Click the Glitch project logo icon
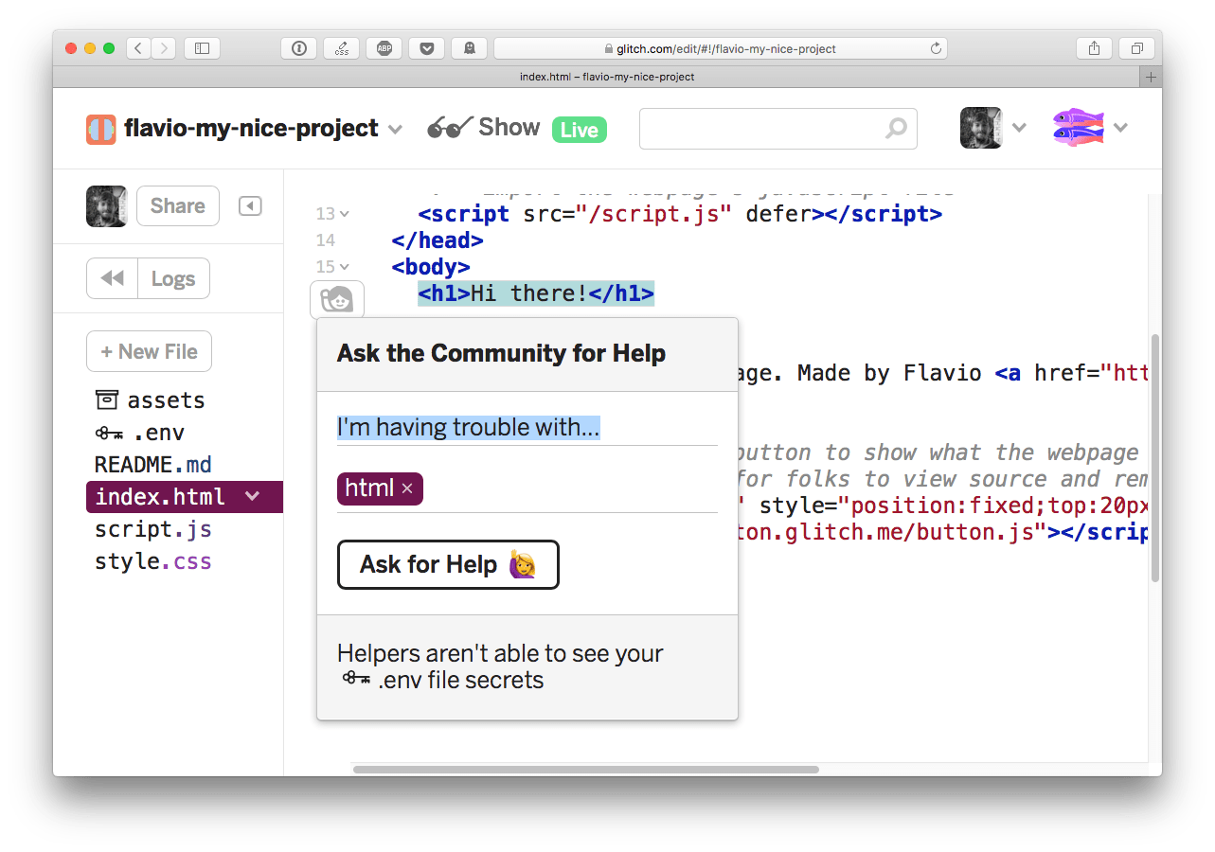The height and width of the screenshot is (852, 1215). click(x=100, y=129)
